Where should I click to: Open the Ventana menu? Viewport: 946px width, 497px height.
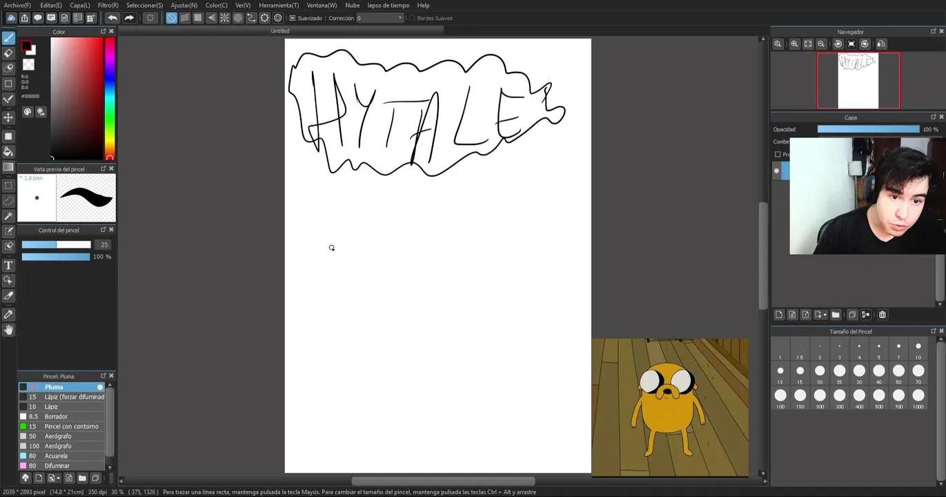322,5
